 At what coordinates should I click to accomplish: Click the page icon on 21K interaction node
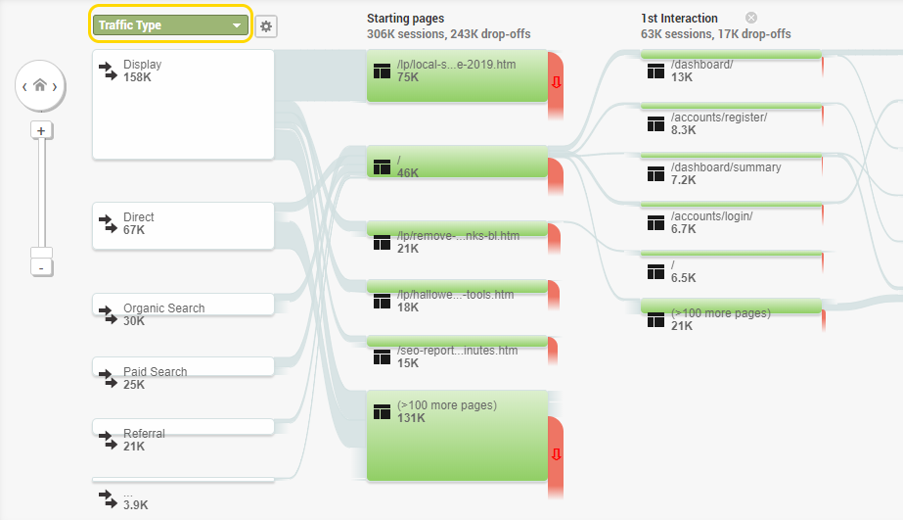[655, 320]
